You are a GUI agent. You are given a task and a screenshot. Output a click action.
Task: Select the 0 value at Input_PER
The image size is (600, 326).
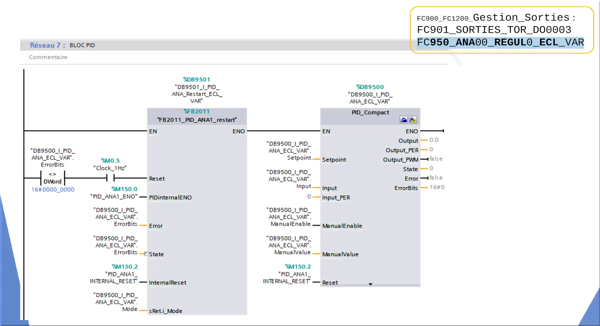pyautogui.click(x=309, y=197)
